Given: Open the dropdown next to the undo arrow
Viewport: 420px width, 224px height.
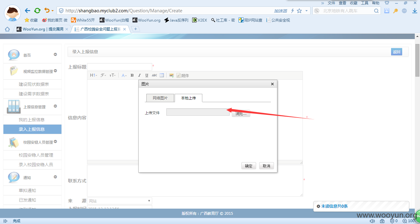Looking at the screenshot, I should coord(53,11).
